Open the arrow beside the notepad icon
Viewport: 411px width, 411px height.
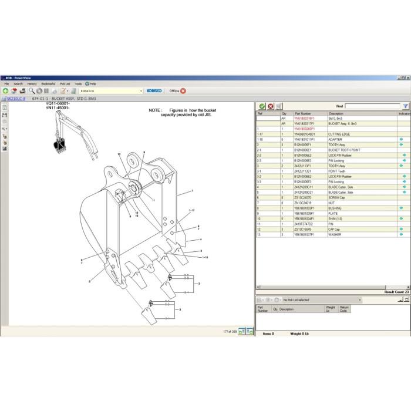[x=68, y=91]
